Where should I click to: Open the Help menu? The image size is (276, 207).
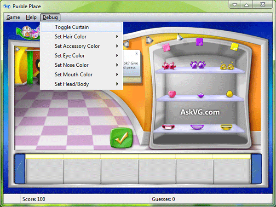pos(31,17)
